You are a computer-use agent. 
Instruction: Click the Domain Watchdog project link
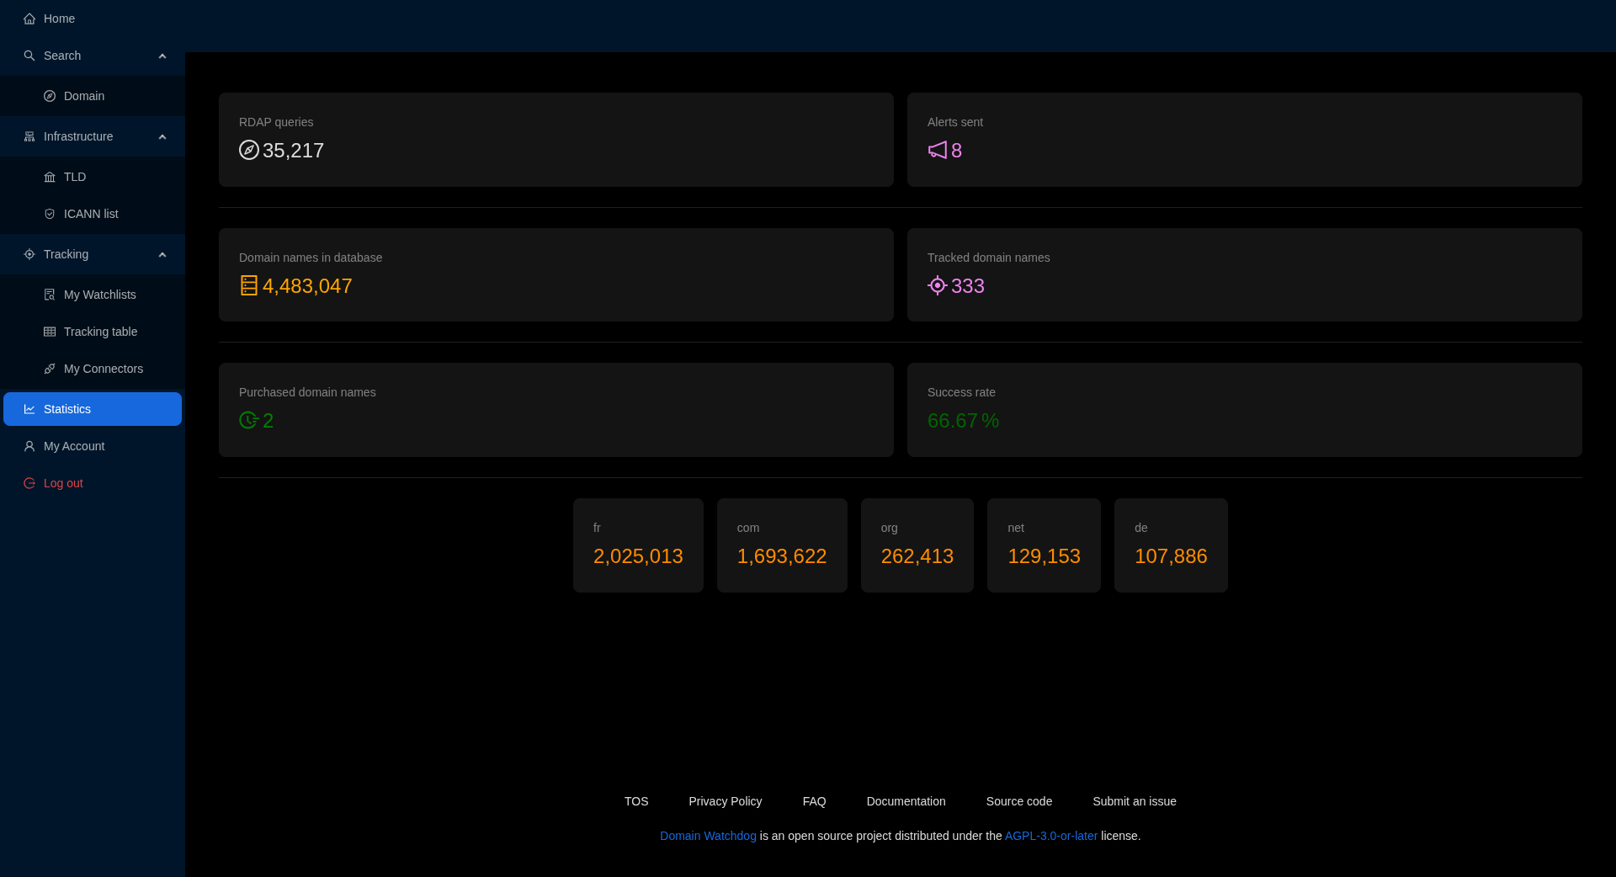click(x=707, y=836)
